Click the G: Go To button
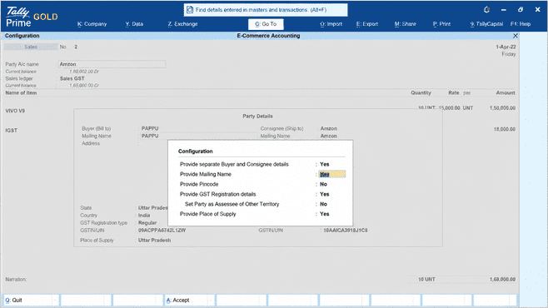Viewport: 548px width, 308px height. pos(266,24)
